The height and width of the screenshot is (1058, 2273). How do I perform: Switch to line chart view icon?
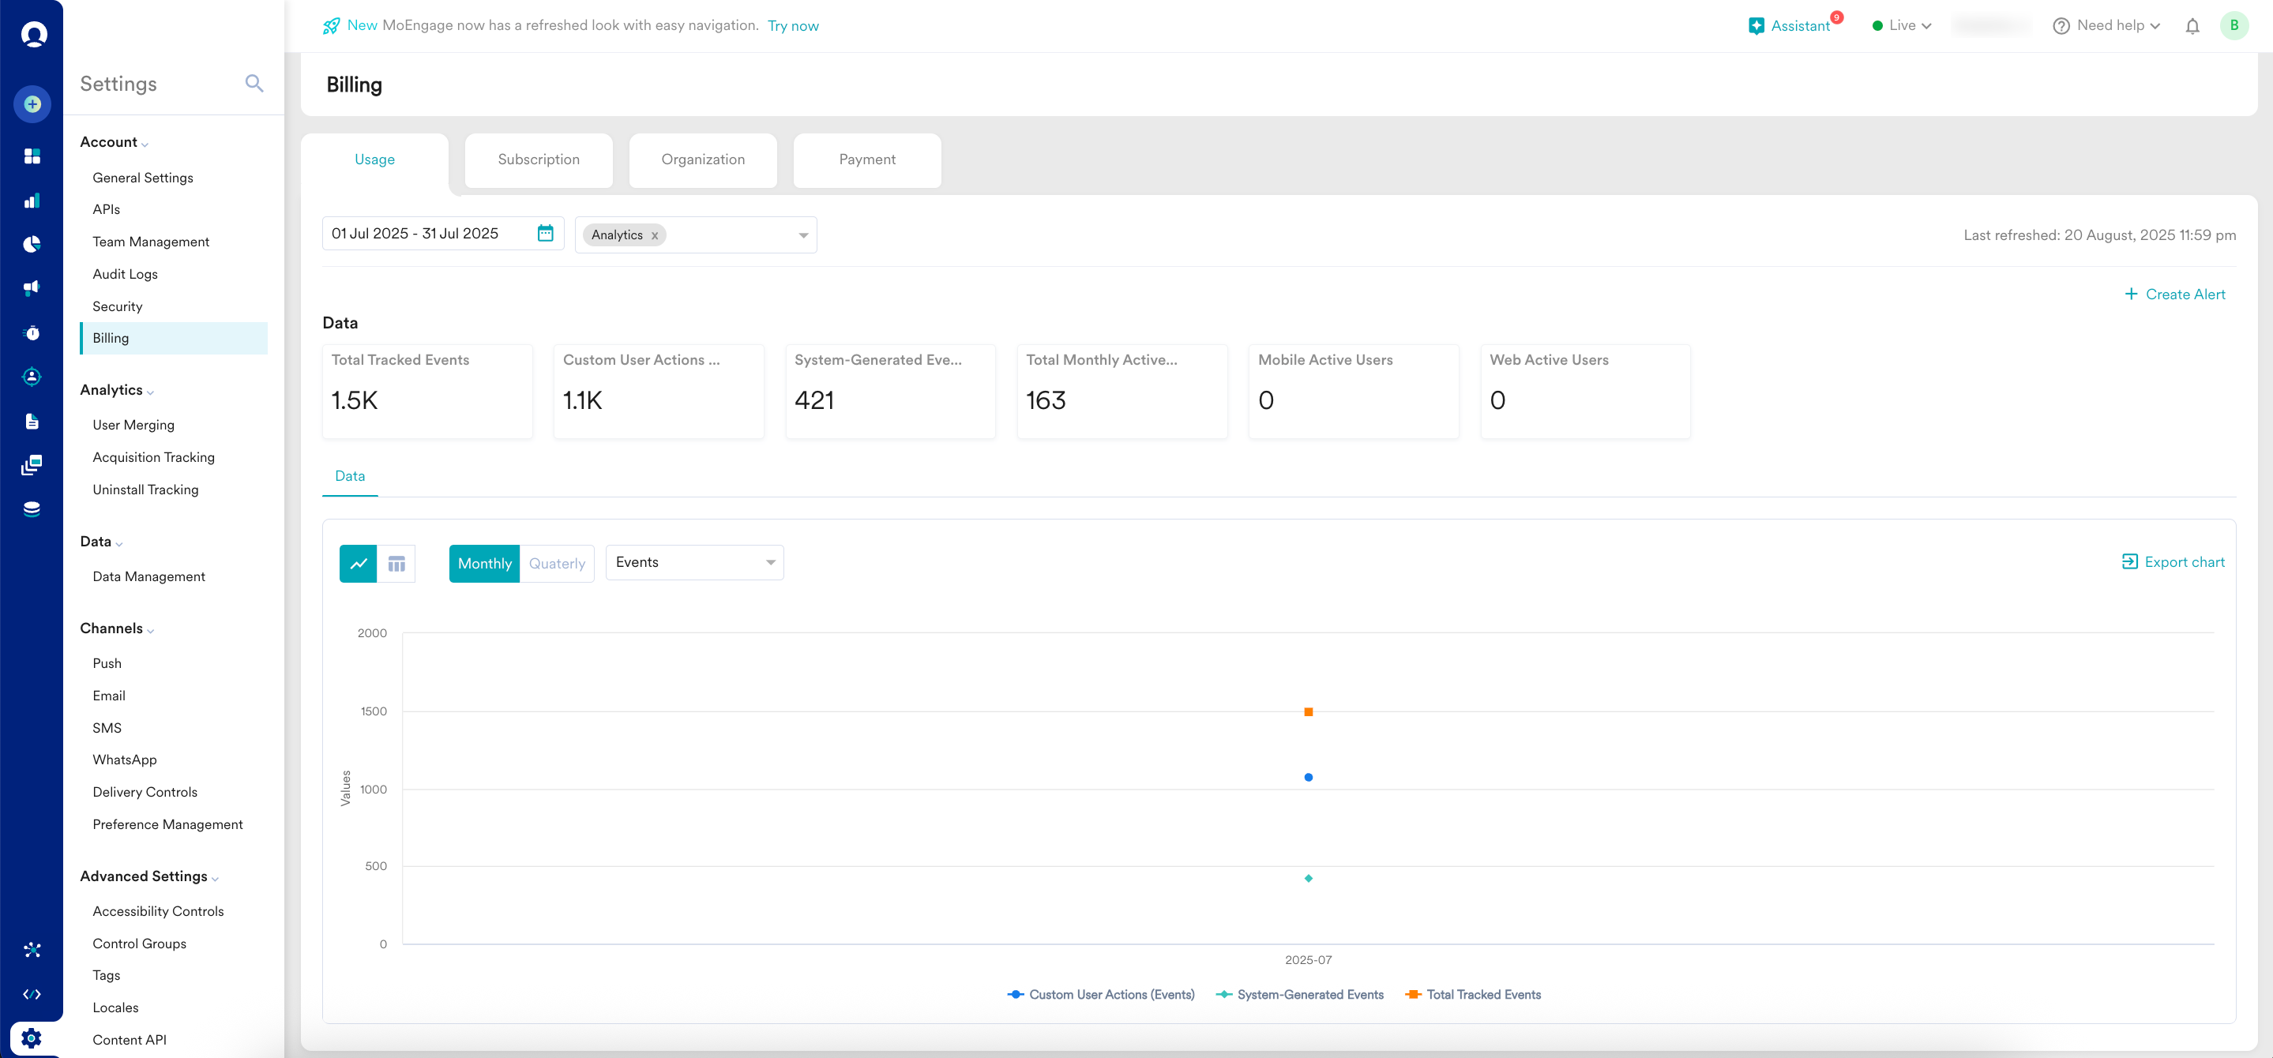(359, 563)
